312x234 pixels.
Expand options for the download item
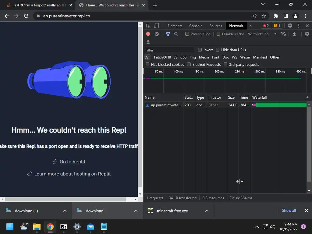[x=136, y=211]
